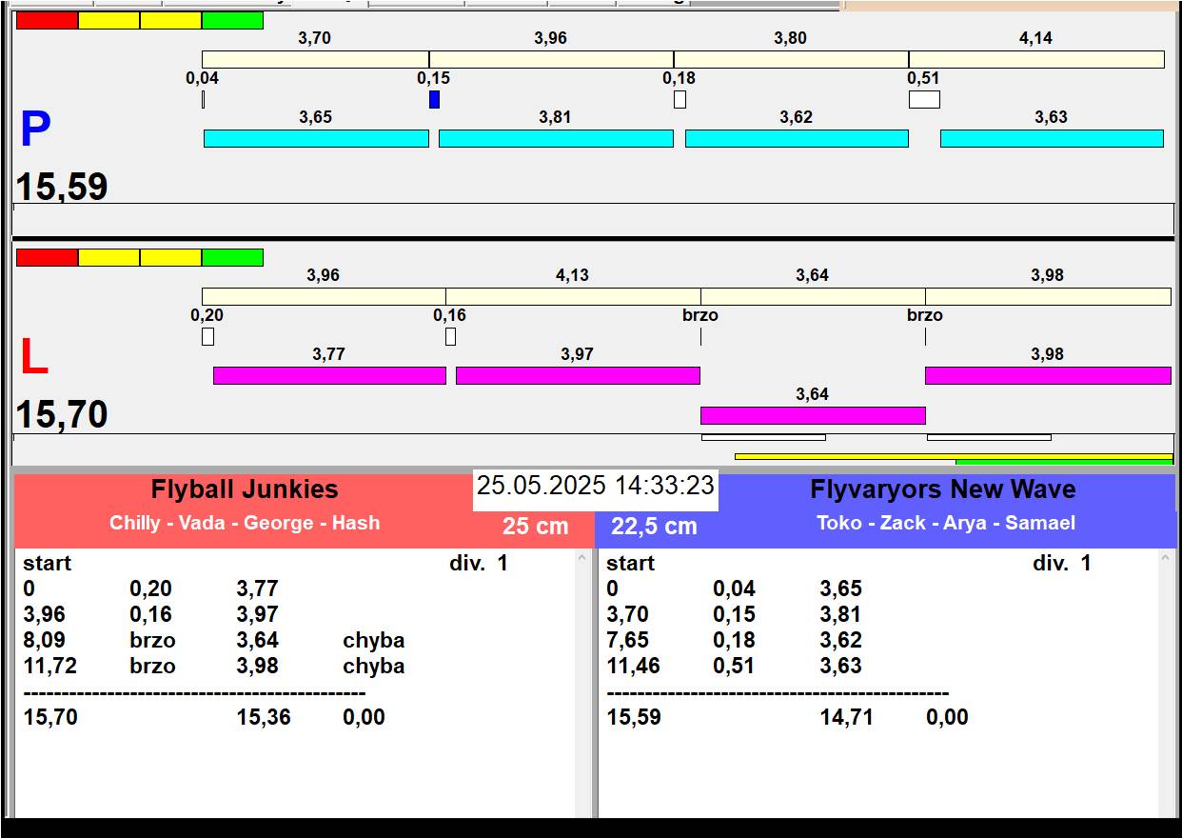Viewport: 1182px width, 838px height.
Task: Select the magenta run bar labeled 3,77
Action: (x=329, y=375)
